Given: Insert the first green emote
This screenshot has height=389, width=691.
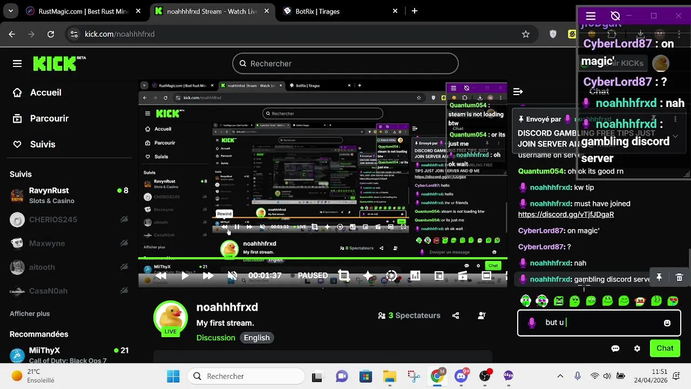Looking at the screenshot, I should [x=526, y=300].
